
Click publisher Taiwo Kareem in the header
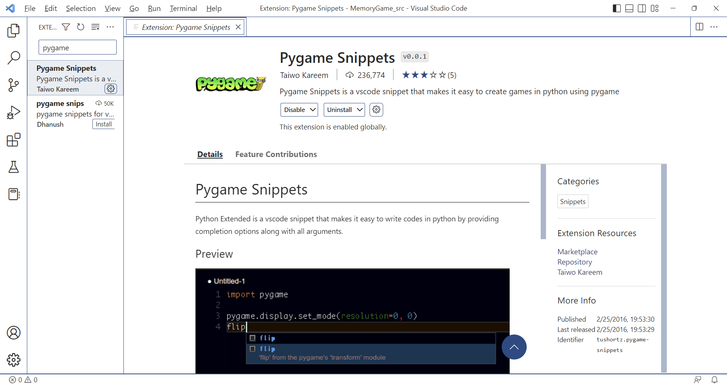coord(304,75)
